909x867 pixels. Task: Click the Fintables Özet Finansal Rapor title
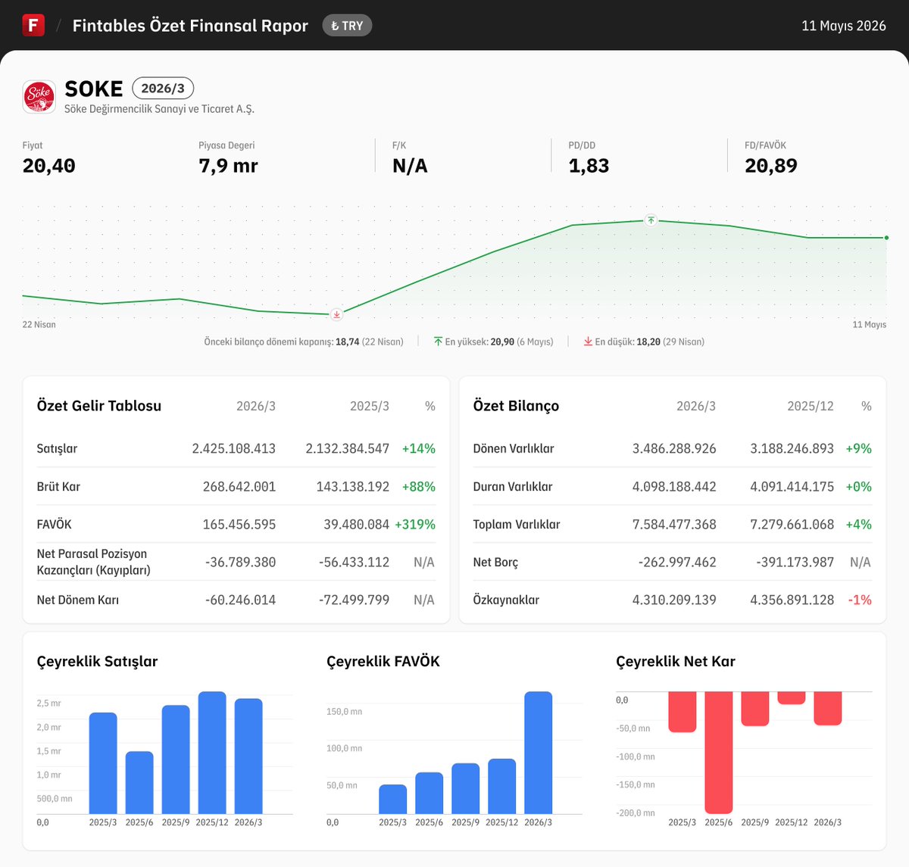(x=190, y=26)
